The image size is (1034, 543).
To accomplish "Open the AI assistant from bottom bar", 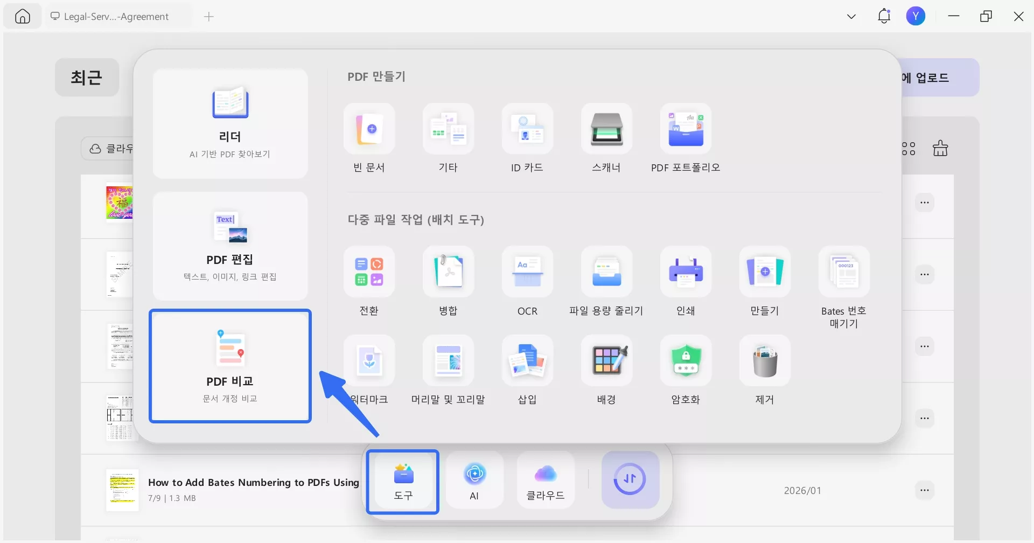I will coord(474,479).
